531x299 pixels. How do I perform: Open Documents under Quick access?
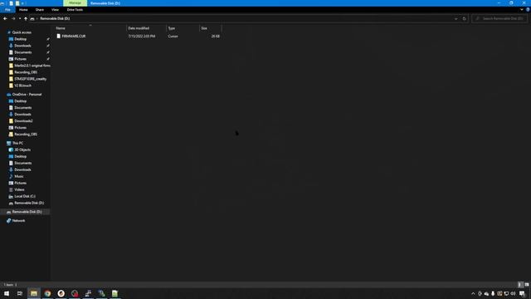tap(23, 52)
